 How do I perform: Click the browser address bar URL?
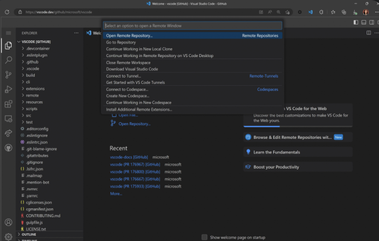click(x=59, y=12)
